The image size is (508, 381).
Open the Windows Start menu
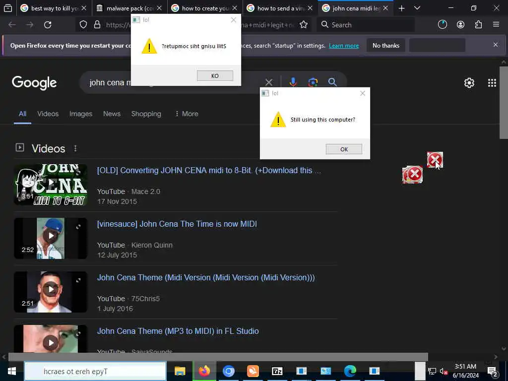tap(12, 371)
